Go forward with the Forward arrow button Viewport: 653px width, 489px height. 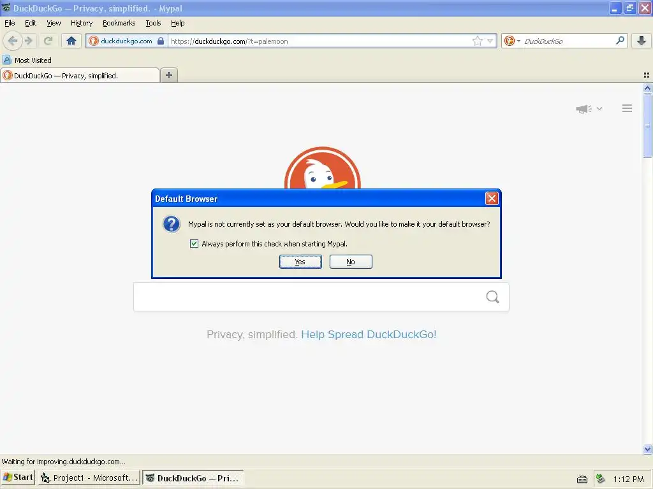(x=29, y=41)
